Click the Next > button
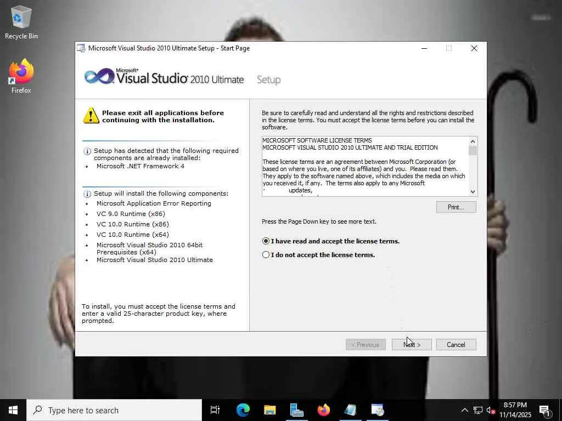The width and height of the screenshot is (562, 421). 412,345
